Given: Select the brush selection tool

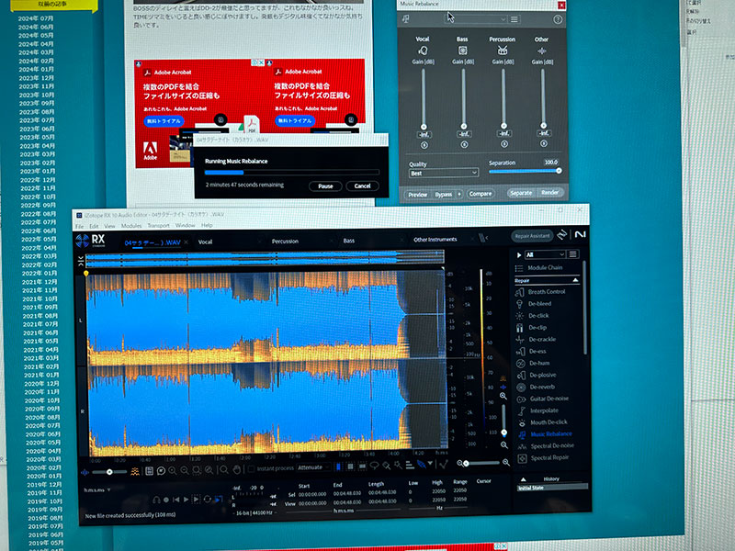Looking at the screenshot, I should click(386, 466).
